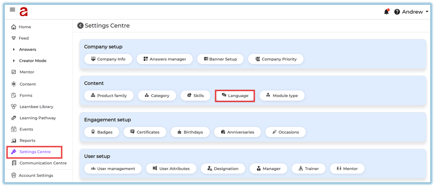Viewport: 435px width, 187px height.
Task: Open the notifications bell
Action: pos(386,12)
